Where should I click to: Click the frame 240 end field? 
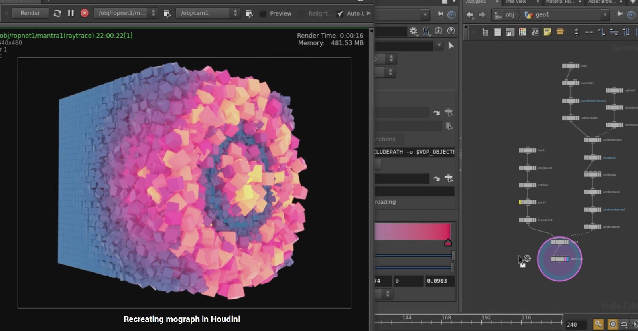click(x=576, y=325)
